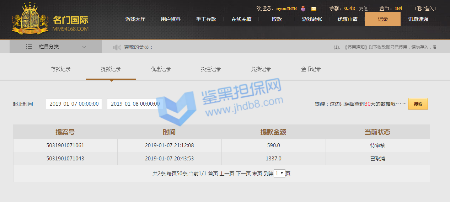
Task: Click the purple medal icon beside username
Action: click(x=303, y=9)
